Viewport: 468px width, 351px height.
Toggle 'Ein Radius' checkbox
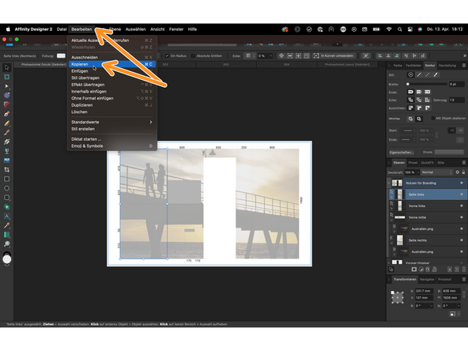[167, 56]
